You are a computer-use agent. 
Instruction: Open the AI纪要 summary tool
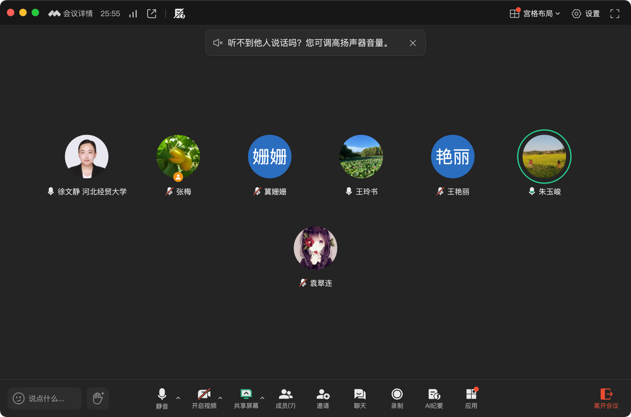(x=434, y=398)
